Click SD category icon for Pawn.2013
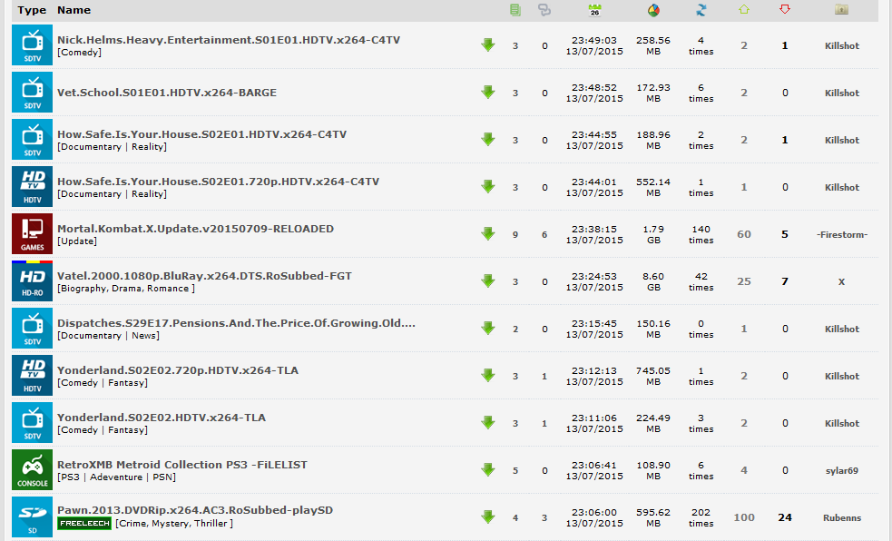Image resolution: width=892 pixels, height=541 pixels. [33, 517]
